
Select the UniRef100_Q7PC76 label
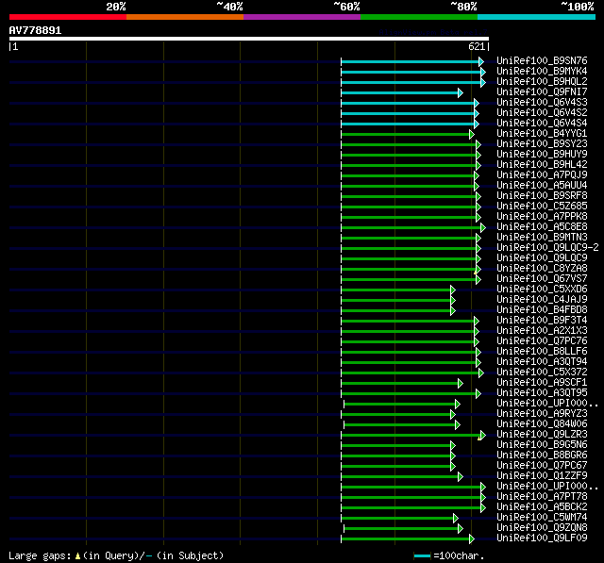point(542,341)
